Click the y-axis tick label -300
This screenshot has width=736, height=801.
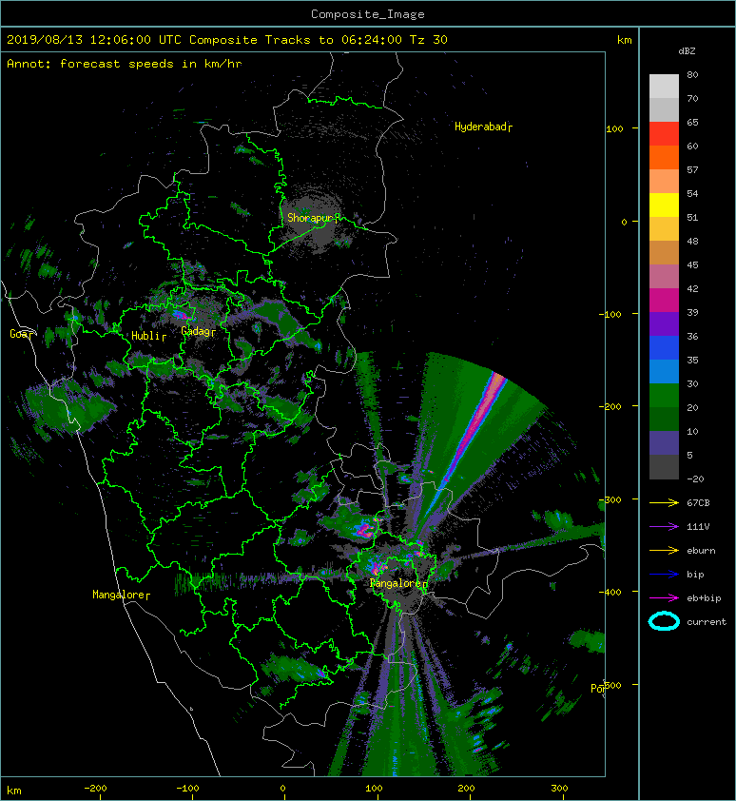click(x=610, y=499)
